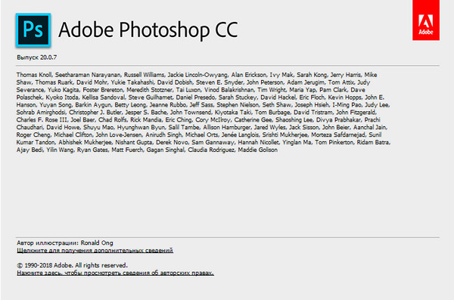Click the Adobe Photoshop CC title
Viewport: 454px width, 300px height.
coord(148,29)
